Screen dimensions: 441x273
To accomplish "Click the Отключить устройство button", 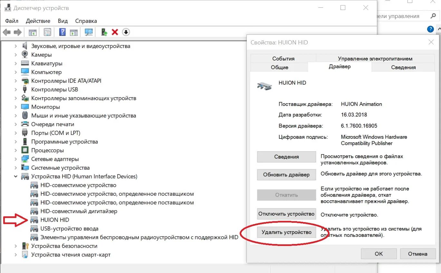I will click(286, 214).
